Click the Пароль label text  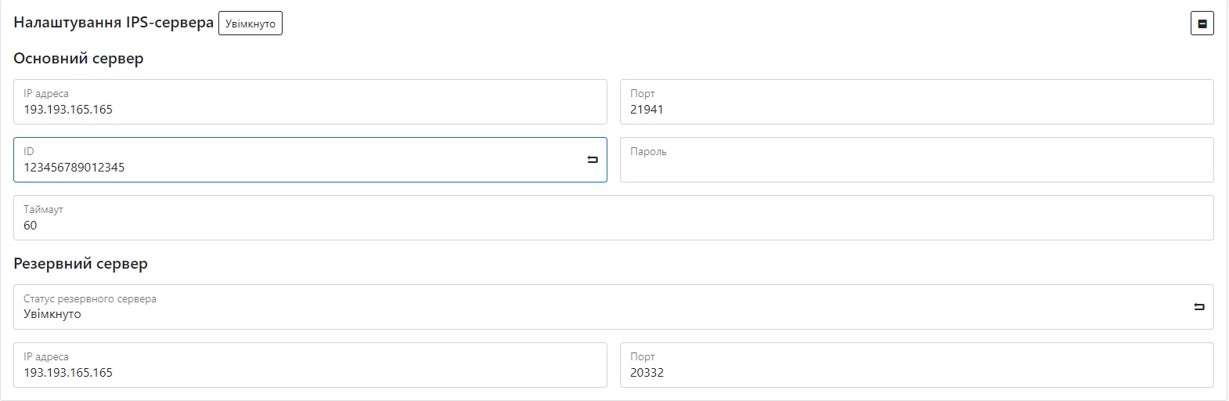(648, 151)
